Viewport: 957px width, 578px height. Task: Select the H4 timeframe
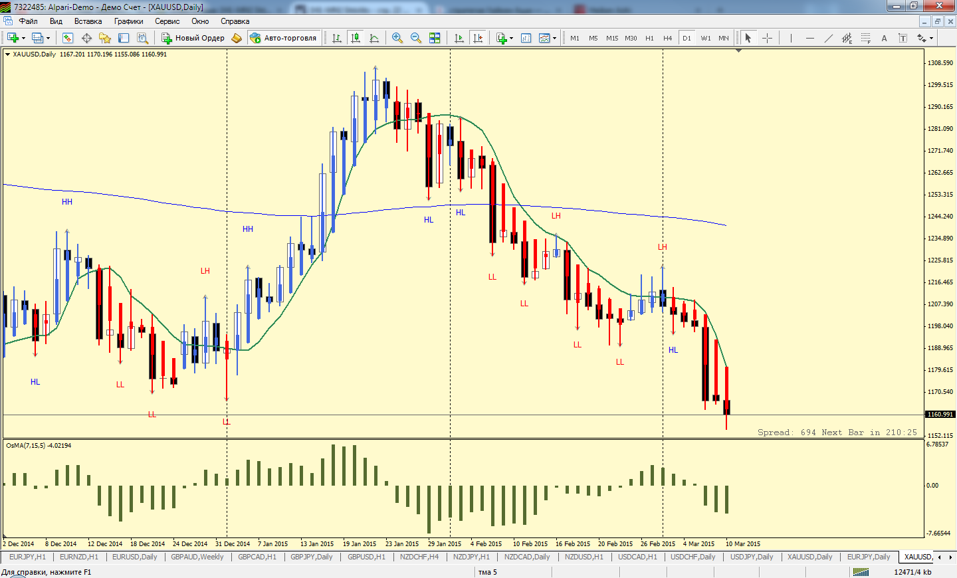668,38
